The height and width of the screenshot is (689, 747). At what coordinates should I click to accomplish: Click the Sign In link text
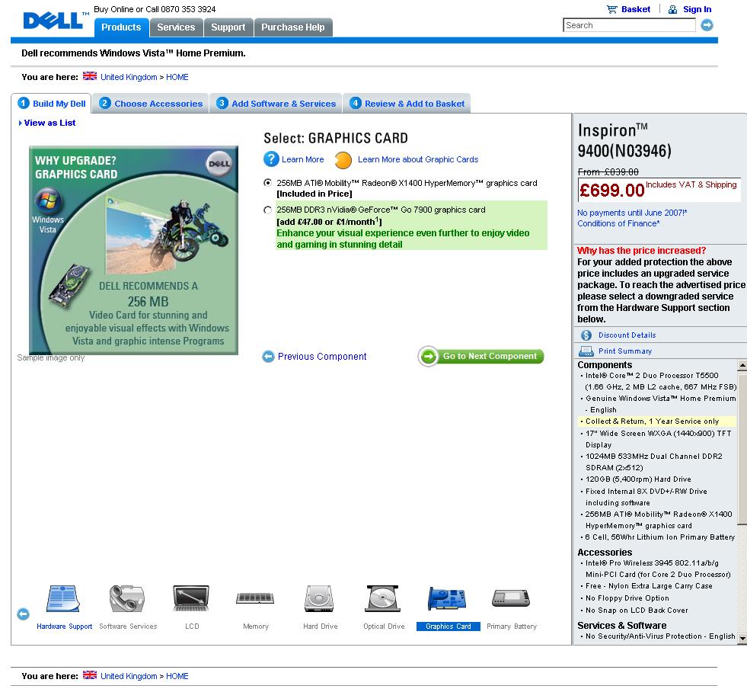(x=697, y=9)
